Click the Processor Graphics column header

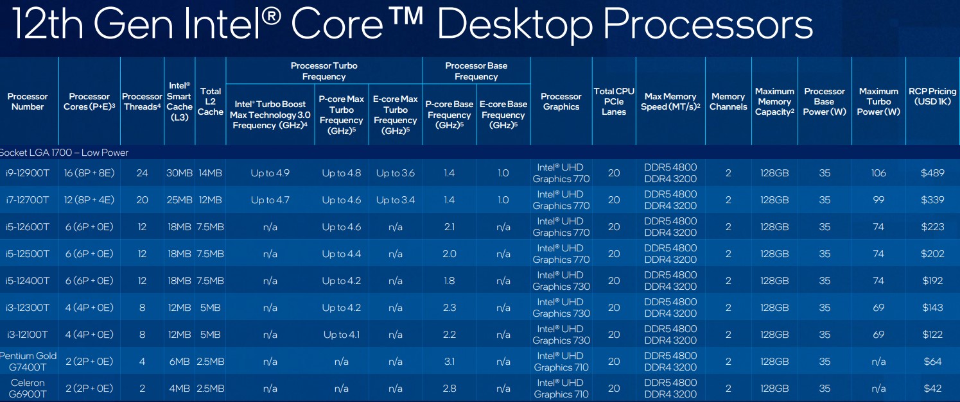click(561, 101)
